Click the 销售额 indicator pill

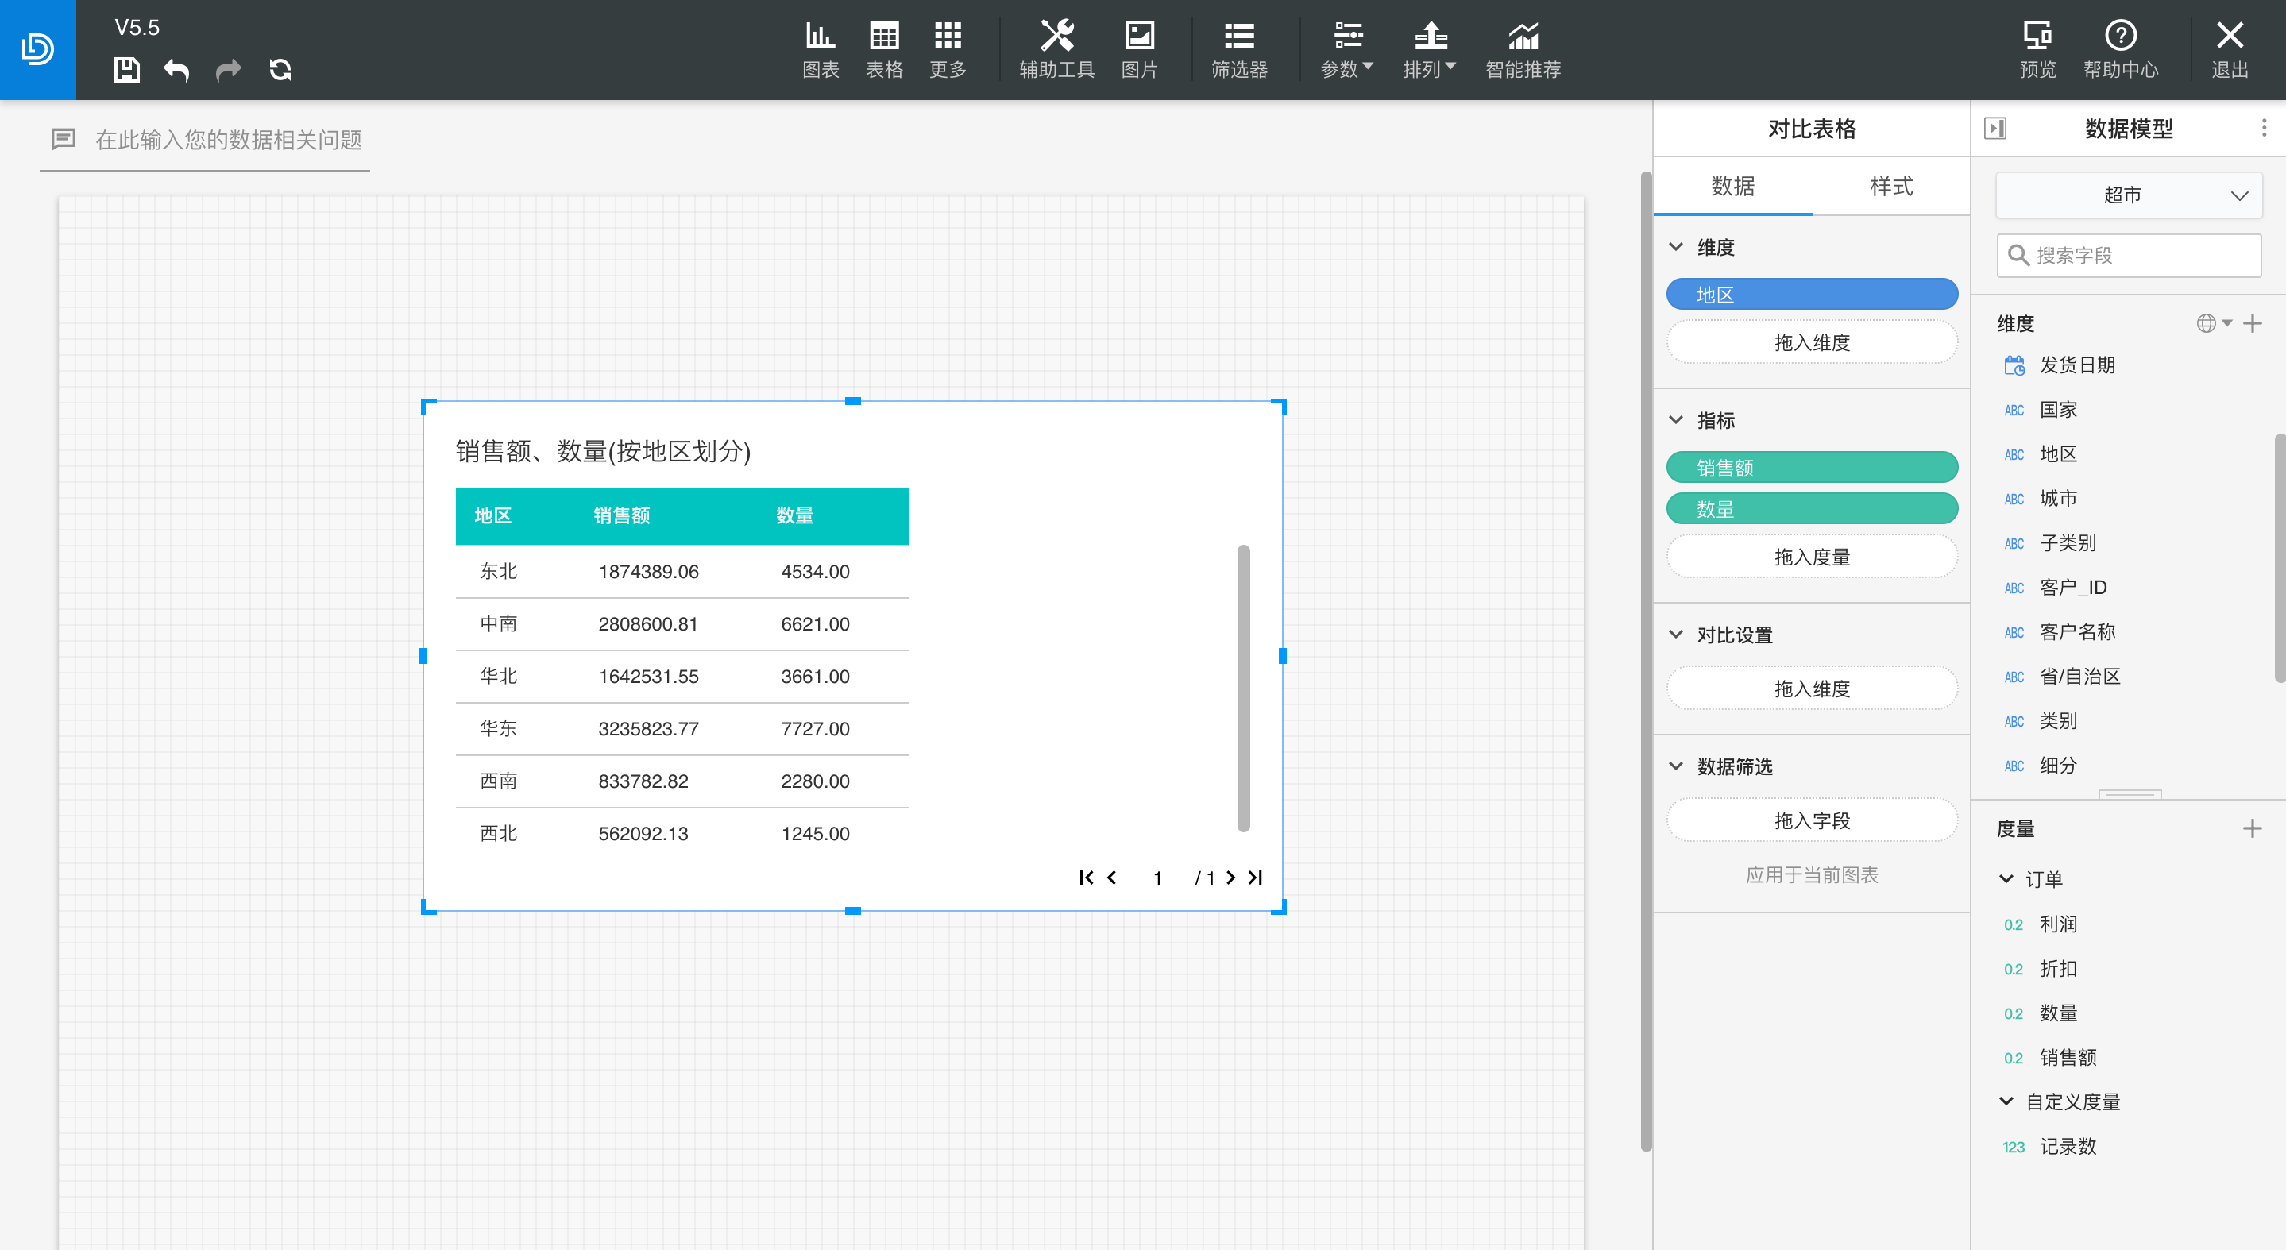[1811, 468]
